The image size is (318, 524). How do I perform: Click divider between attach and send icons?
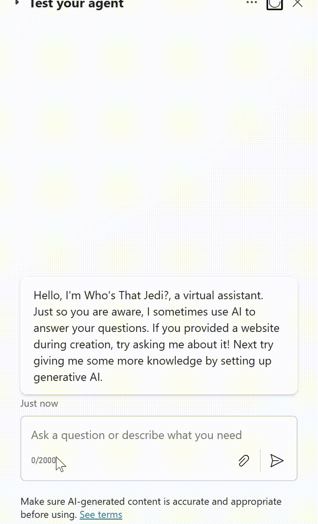click(x=260, y=460)
